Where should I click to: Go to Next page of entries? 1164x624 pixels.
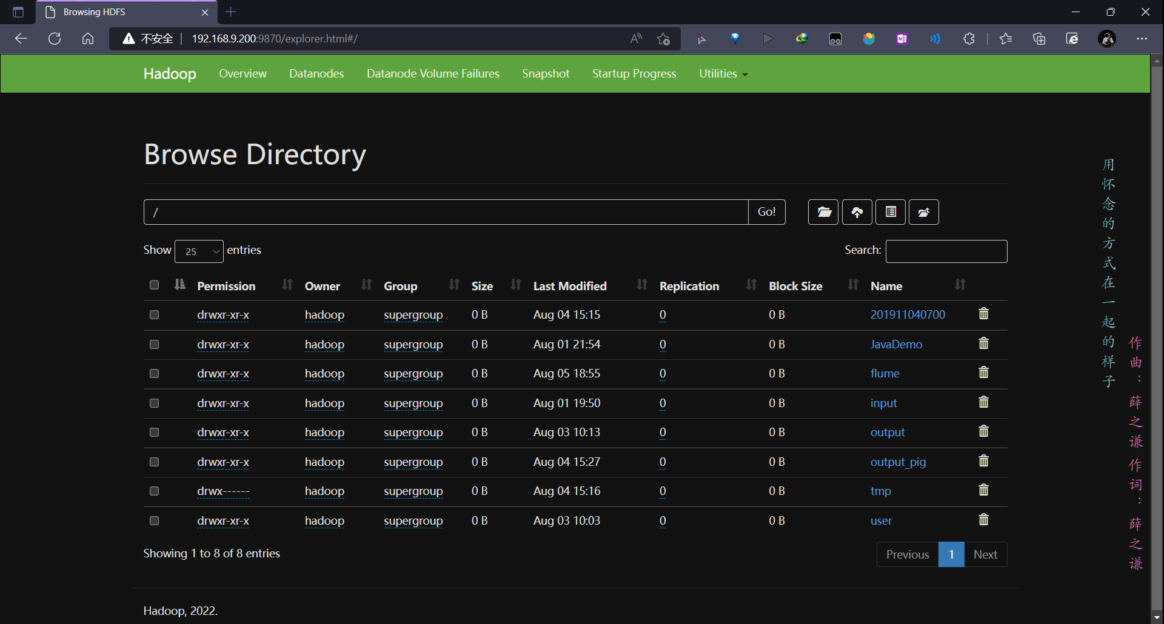tap(985, 554)
